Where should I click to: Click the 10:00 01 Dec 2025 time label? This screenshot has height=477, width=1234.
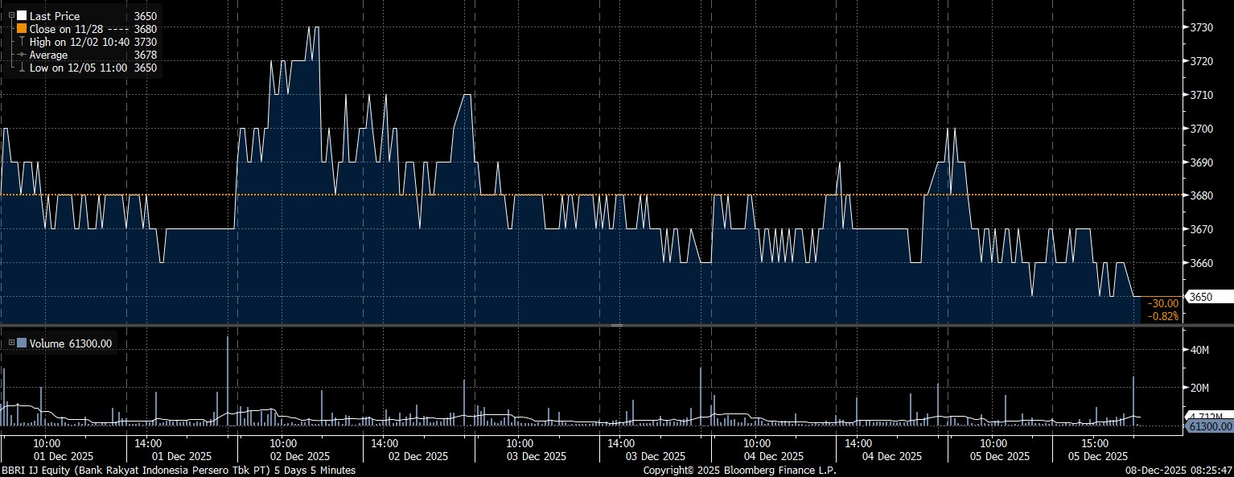47,449
